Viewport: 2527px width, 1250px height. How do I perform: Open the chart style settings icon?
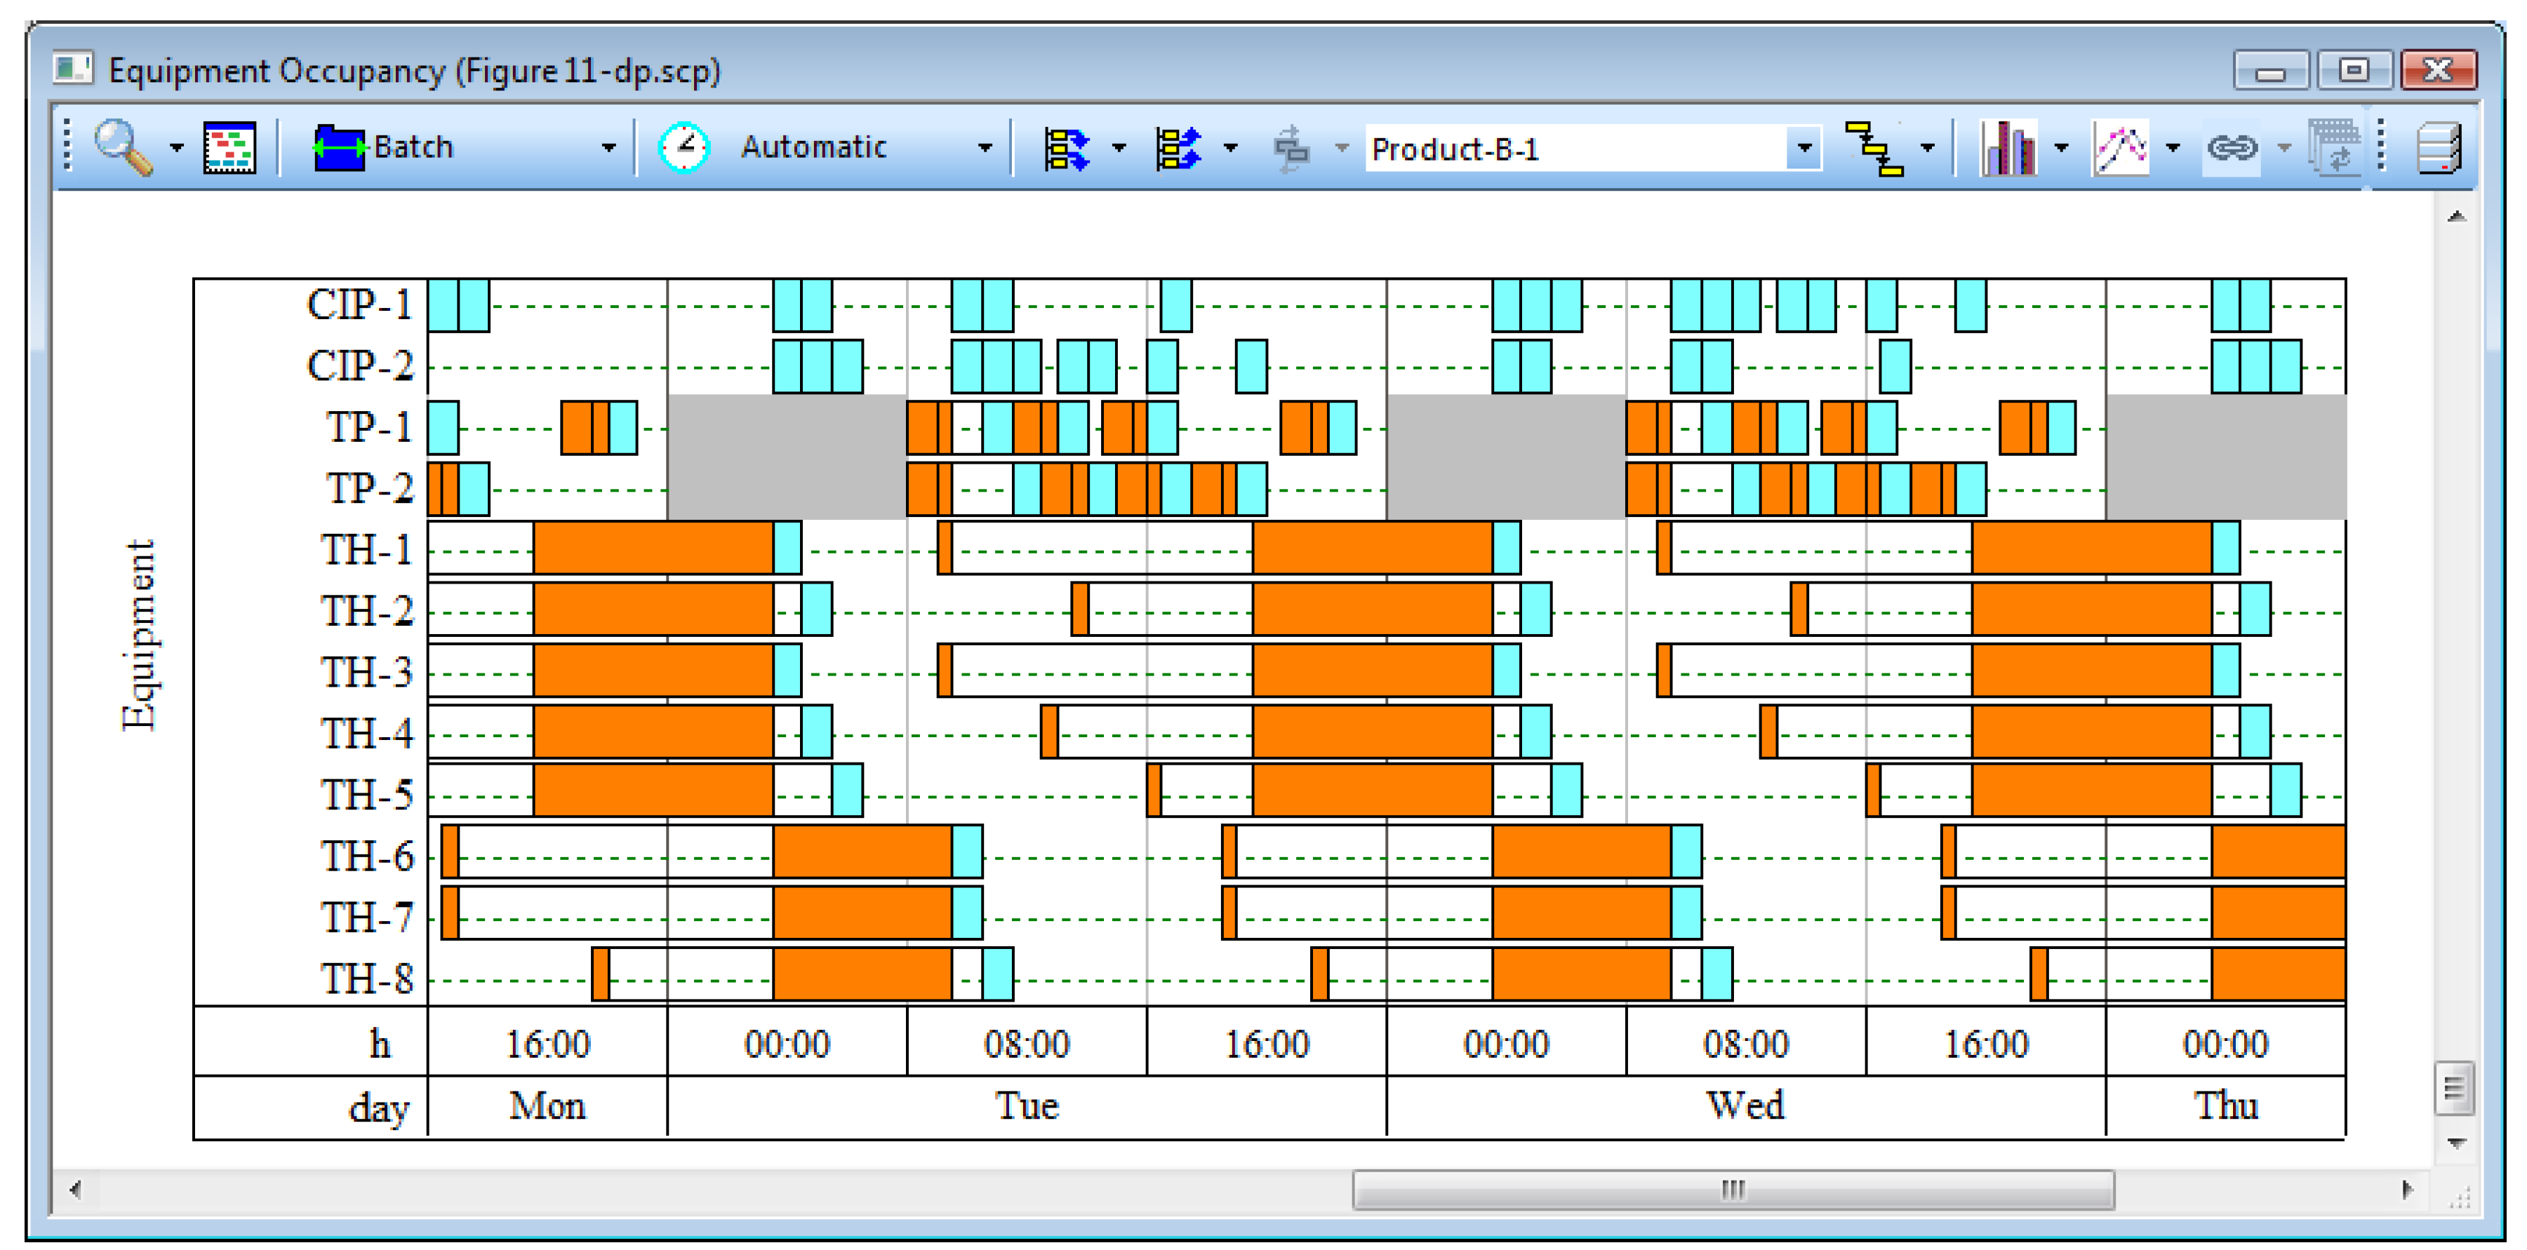[229, 148]
